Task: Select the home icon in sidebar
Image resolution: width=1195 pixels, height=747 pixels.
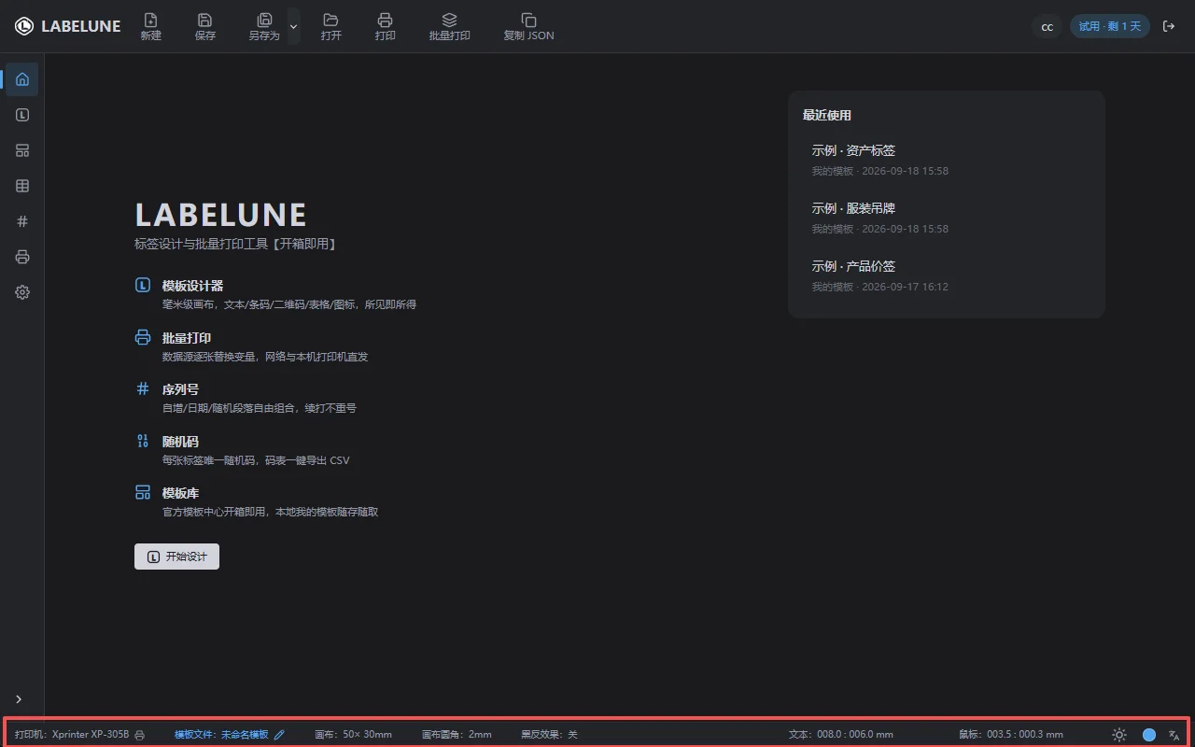Action: (x=22, y=79)
